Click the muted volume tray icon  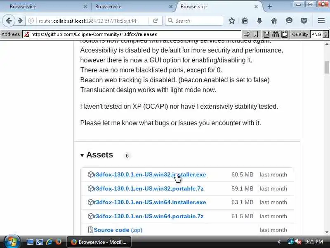[298, 241]
